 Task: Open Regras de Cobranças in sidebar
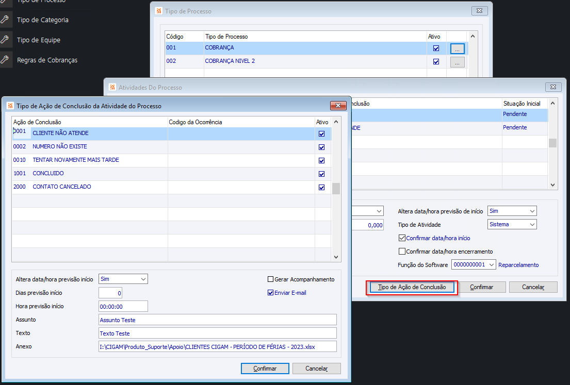pyautogui.click(x=47, y=60)
